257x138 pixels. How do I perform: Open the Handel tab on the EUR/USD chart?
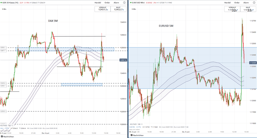click(x=227, y=3)
